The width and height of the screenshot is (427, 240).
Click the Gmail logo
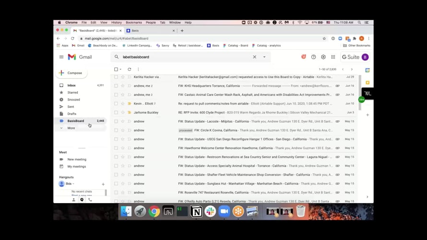(x=80, y=57)
